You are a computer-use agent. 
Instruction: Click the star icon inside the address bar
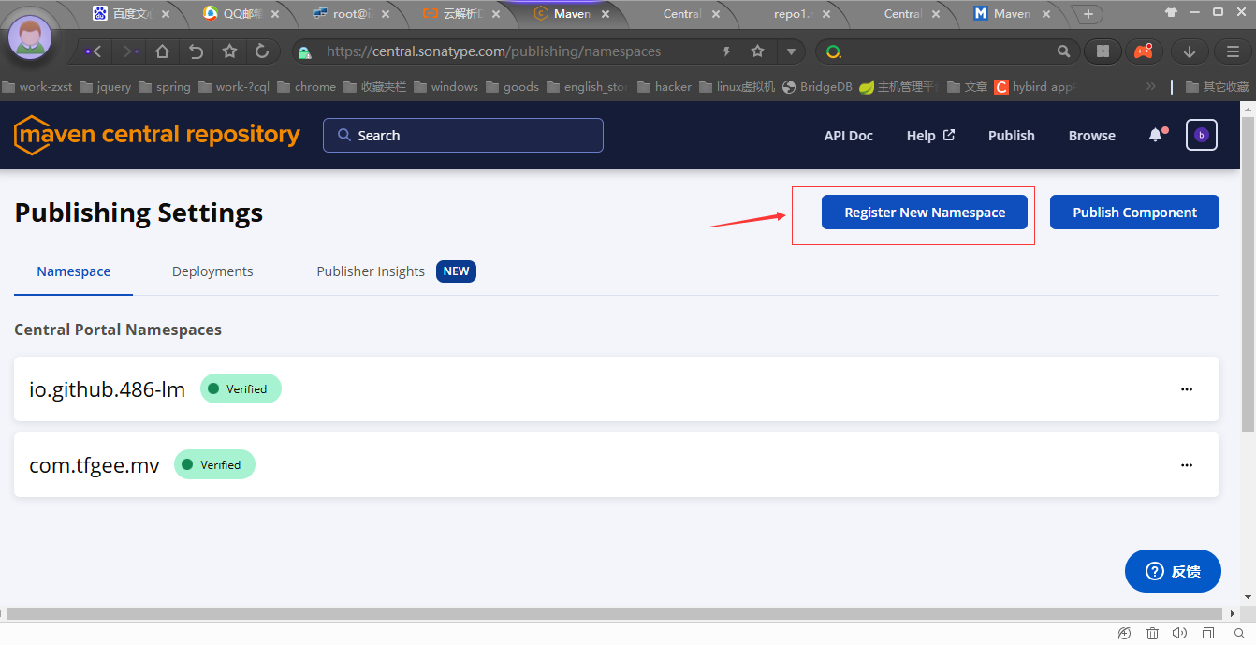click(x=758, y=51)
